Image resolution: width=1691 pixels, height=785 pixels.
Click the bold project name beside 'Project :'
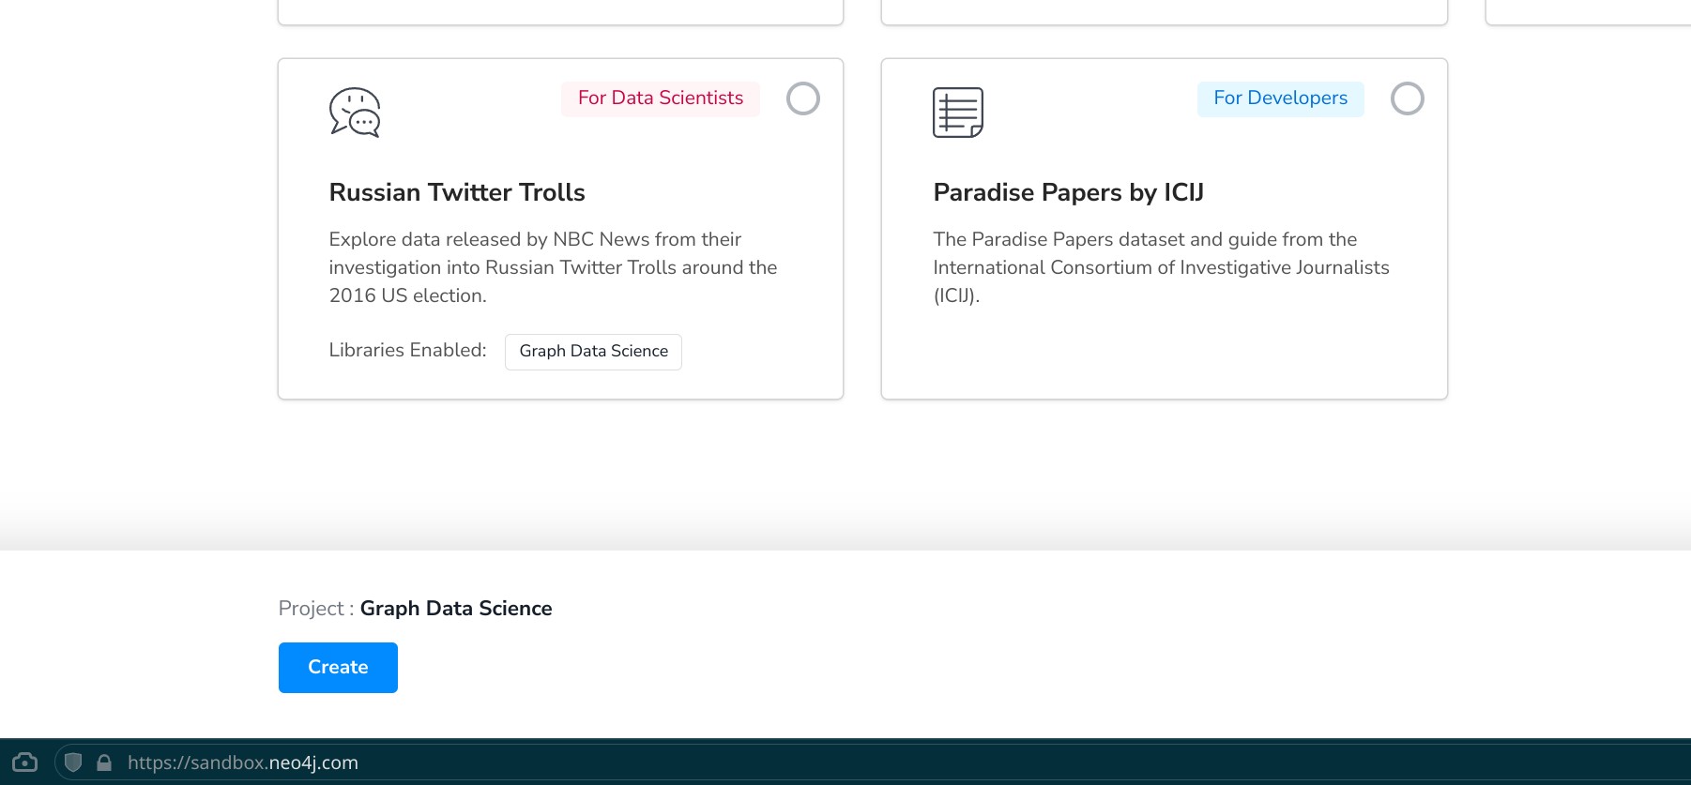(x=456, y=609)
